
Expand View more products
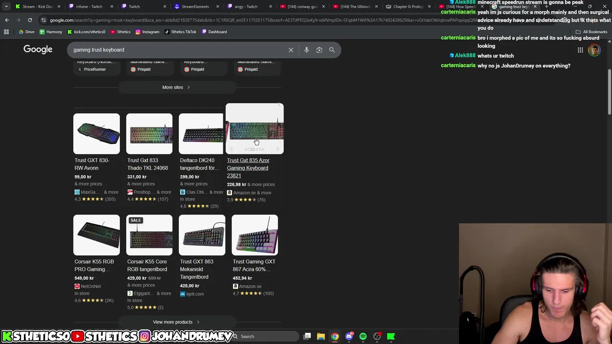tap(176, 322)
